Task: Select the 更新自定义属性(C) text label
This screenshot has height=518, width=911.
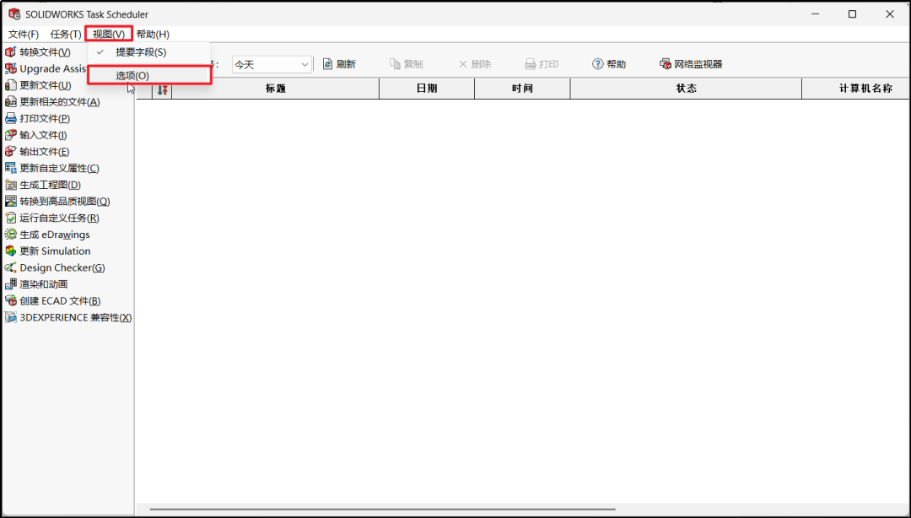Action: (x=59, y=168)
